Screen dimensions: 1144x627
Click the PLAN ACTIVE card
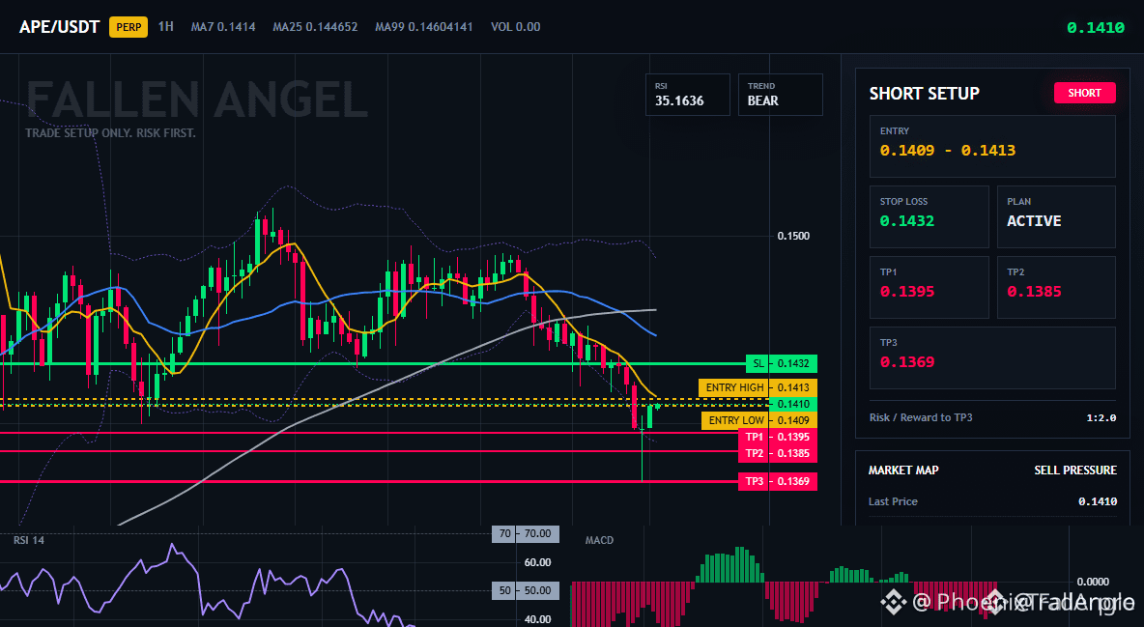(1056, 216)
